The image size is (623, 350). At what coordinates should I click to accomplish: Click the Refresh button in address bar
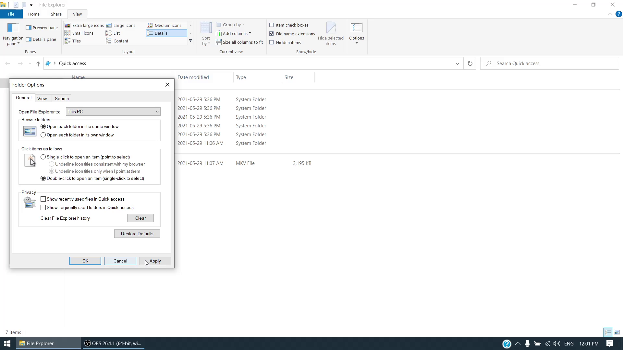(470, 64)
